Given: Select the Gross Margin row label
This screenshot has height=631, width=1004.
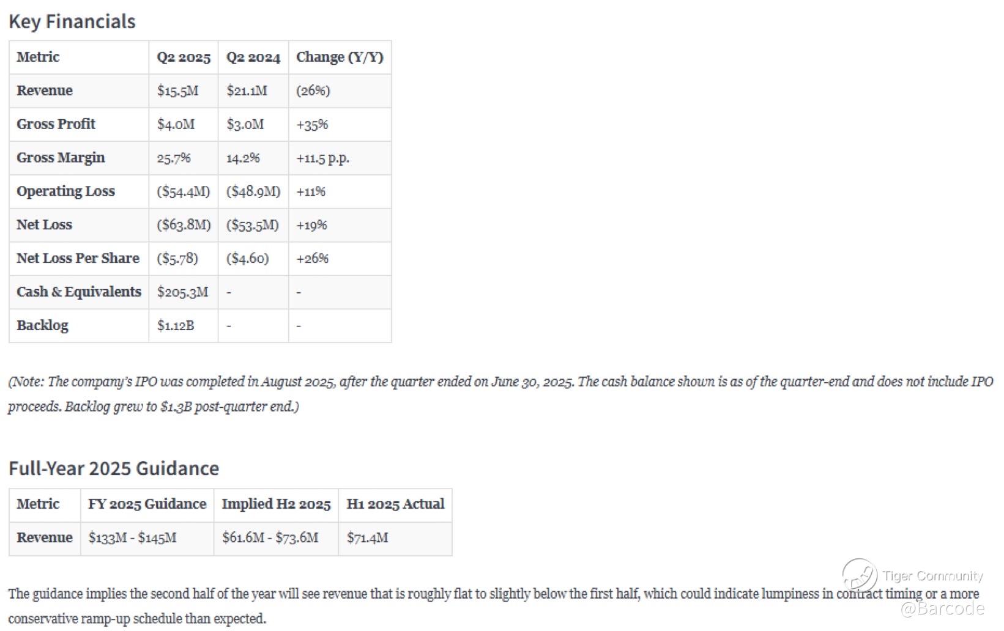Looking at the screenshot, I should 61,158.
